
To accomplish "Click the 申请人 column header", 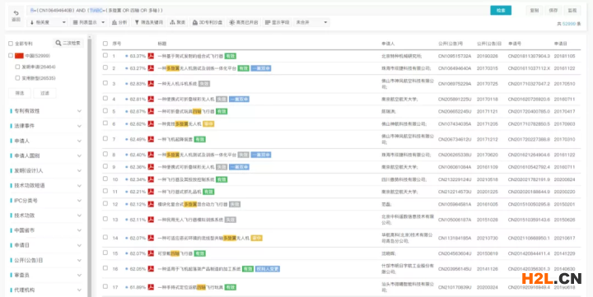I will tap(388, 44).
